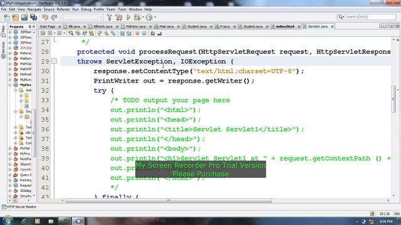The width and height of the screenshot is (401, 225).
Task: Switch to the index.html tab
Action: 285,26
